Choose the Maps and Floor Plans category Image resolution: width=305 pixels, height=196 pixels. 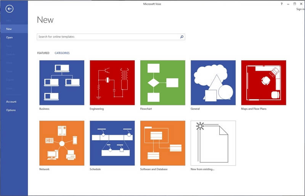pos(263,83)
